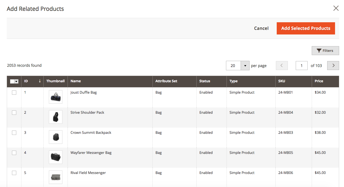Screen dimensions: 344x187
Task: Tick the checkbox for Rival Field Messenger
Action: [x=14, y=173]
